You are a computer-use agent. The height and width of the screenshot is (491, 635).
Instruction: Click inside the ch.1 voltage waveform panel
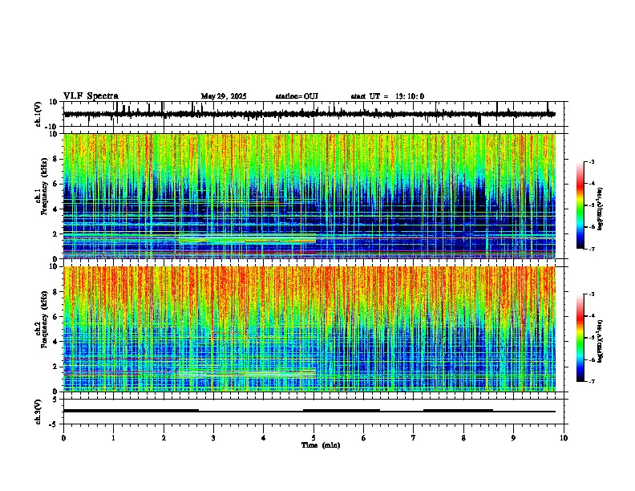tap(313, 114)
